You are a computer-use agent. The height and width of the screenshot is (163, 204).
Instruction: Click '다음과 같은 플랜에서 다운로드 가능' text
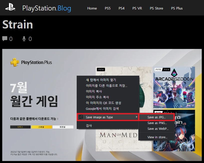coord(34,119)
